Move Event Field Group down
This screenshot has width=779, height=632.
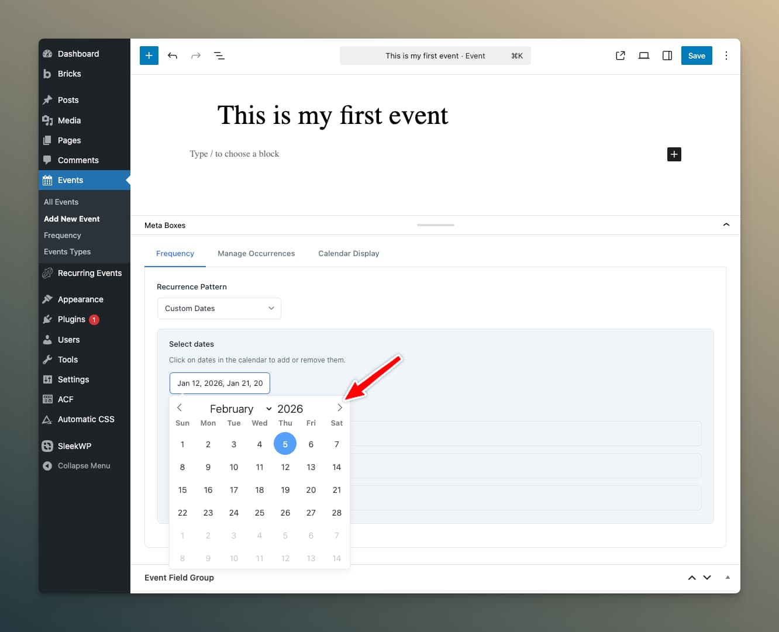pyautogui.click(x=707, y=578)
